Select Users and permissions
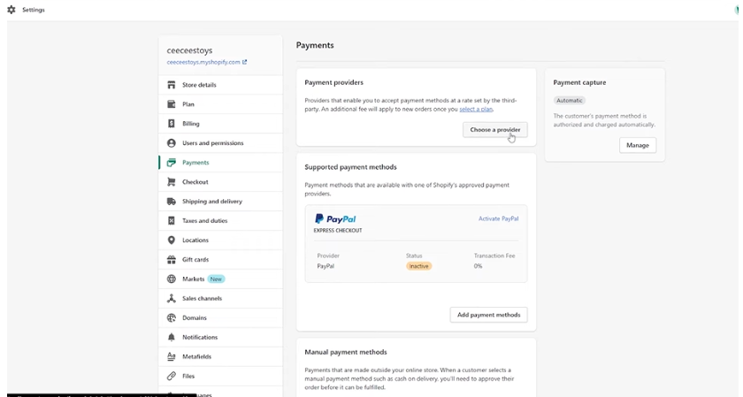The width and height of the screenshot is (743, 397). point(220,143)
